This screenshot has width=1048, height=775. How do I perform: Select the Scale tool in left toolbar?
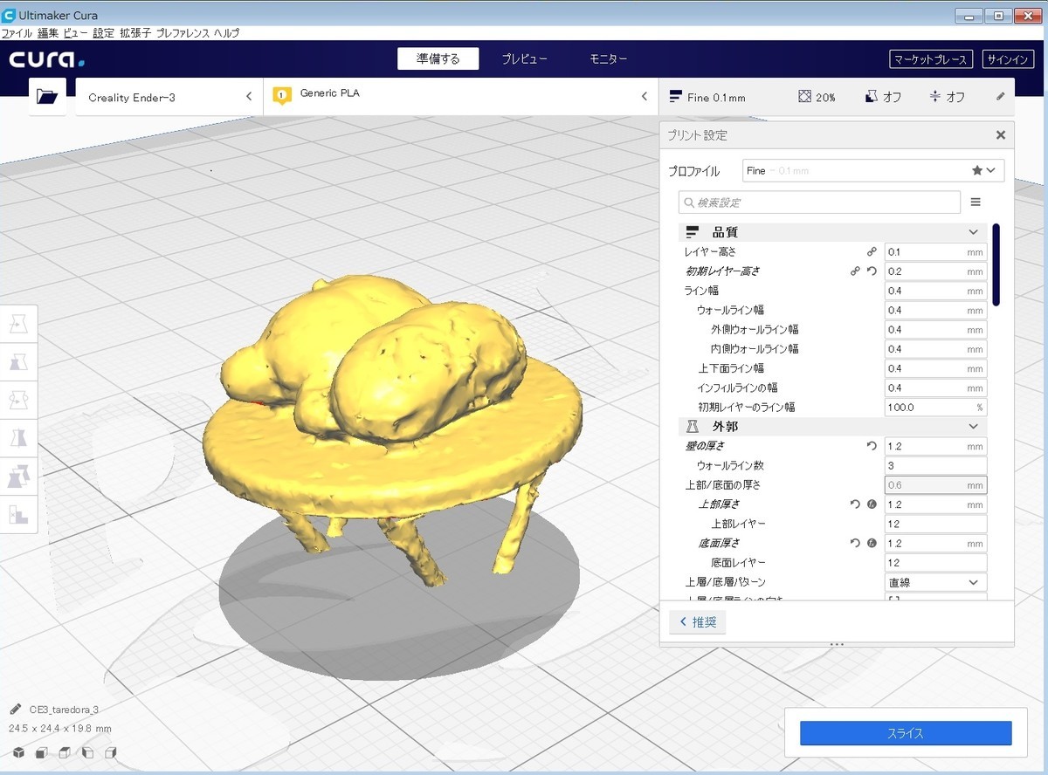[x=18, y=362]
